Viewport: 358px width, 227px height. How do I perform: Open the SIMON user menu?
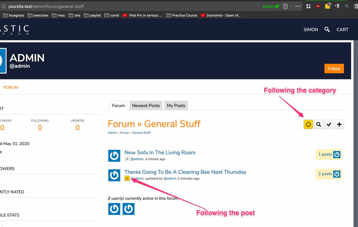(x=311, y=29)
